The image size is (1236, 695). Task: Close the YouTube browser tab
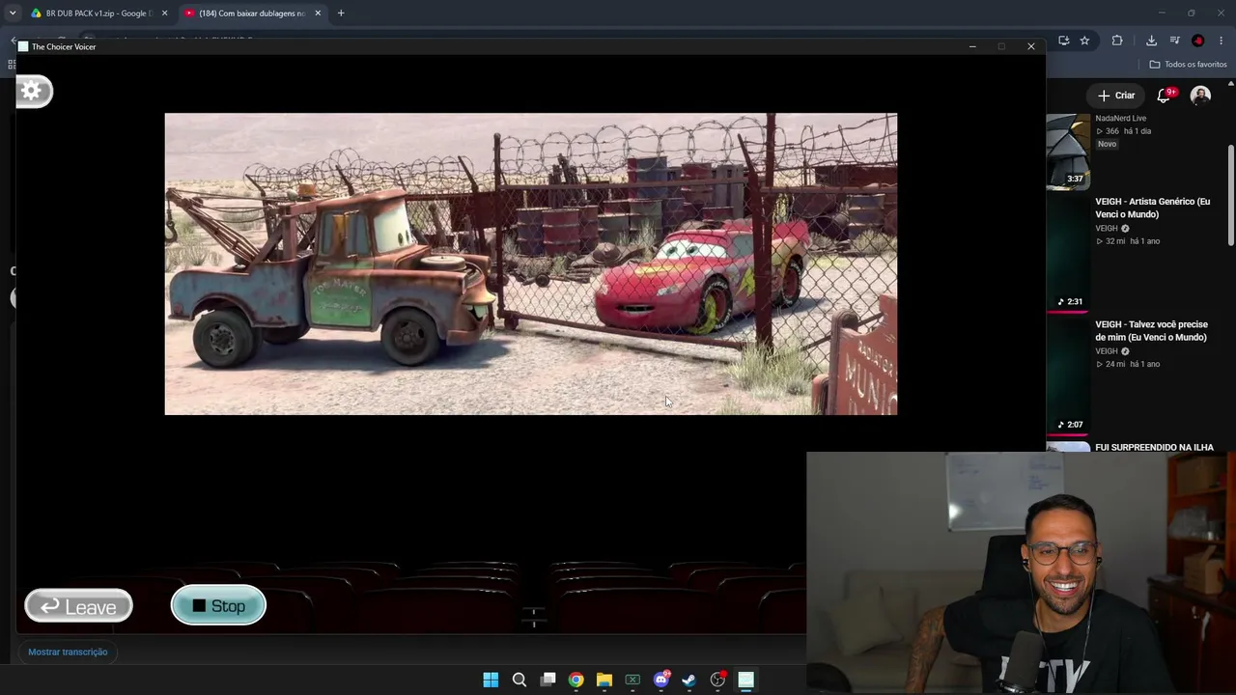click(x=318, y=14)
